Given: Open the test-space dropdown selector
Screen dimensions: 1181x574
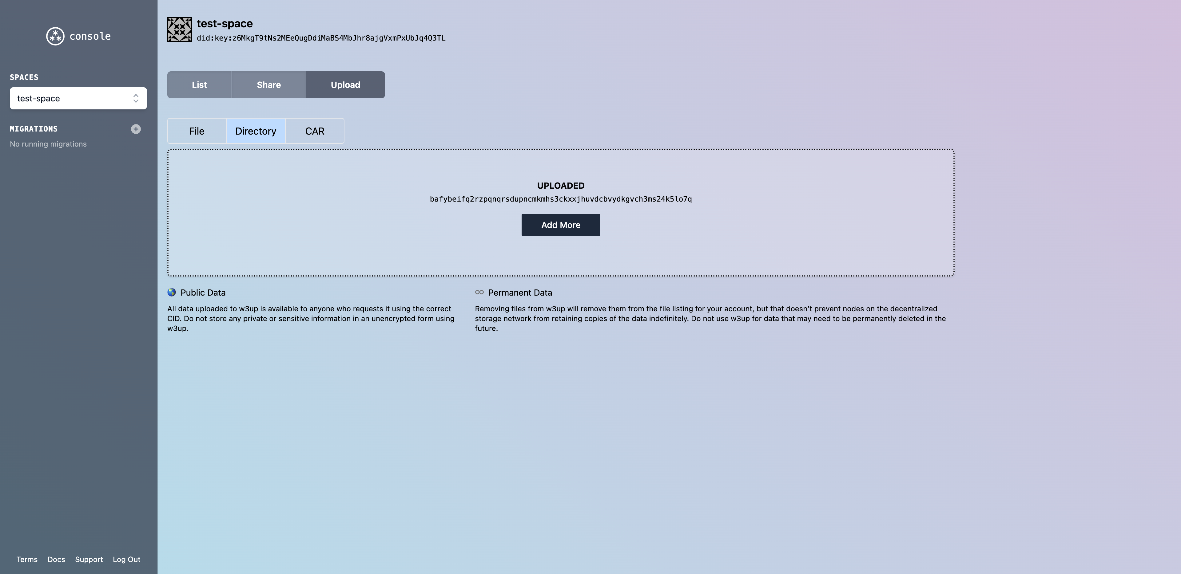Looking at the screenshot, I should pyautogui.click(x=78, y=98).
